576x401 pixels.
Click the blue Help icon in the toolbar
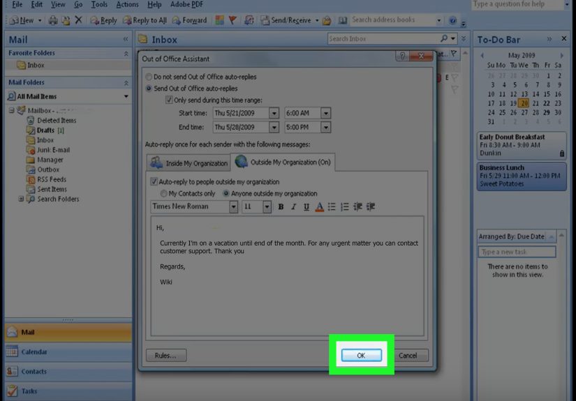click(452, 20)
